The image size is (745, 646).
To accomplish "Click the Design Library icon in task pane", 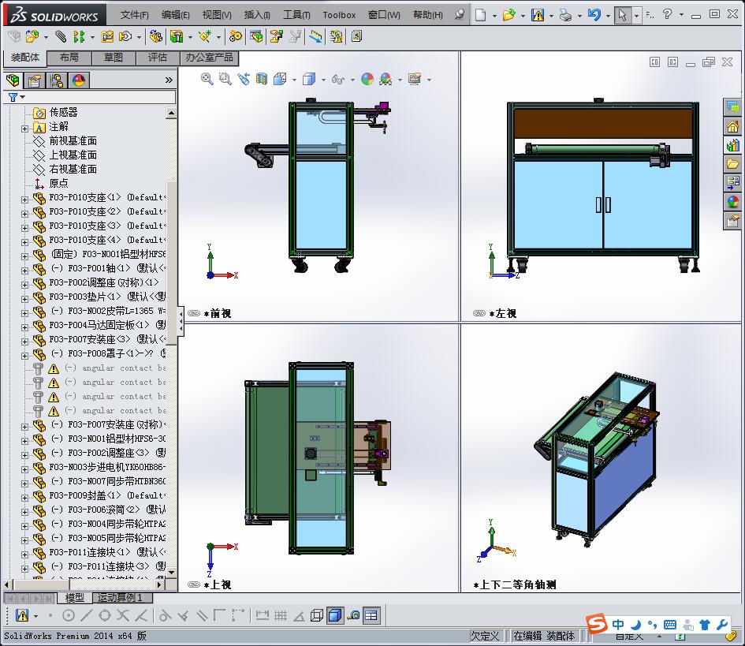I will (732, 145).
